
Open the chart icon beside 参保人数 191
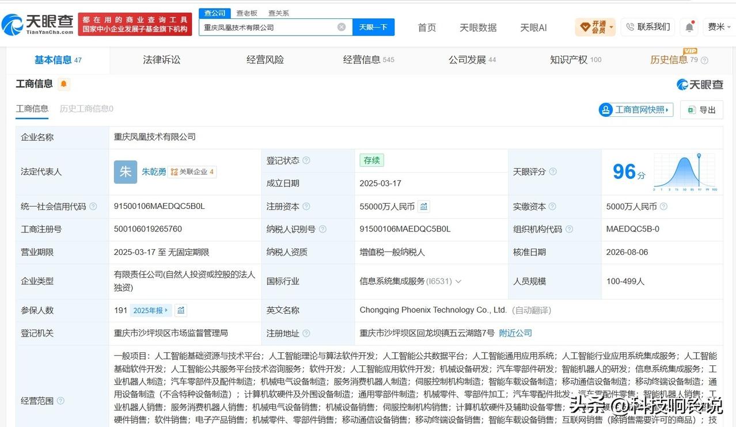coord(181,310)
